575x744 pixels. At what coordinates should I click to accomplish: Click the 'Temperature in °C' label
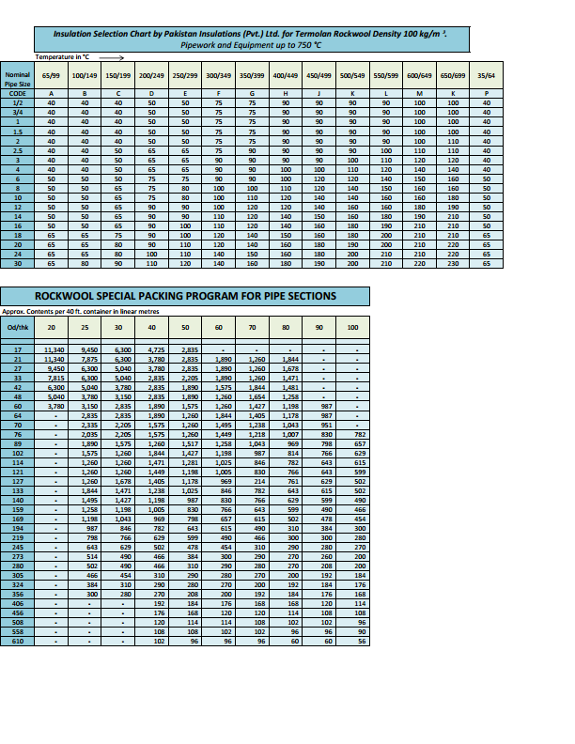pos(63,57)
